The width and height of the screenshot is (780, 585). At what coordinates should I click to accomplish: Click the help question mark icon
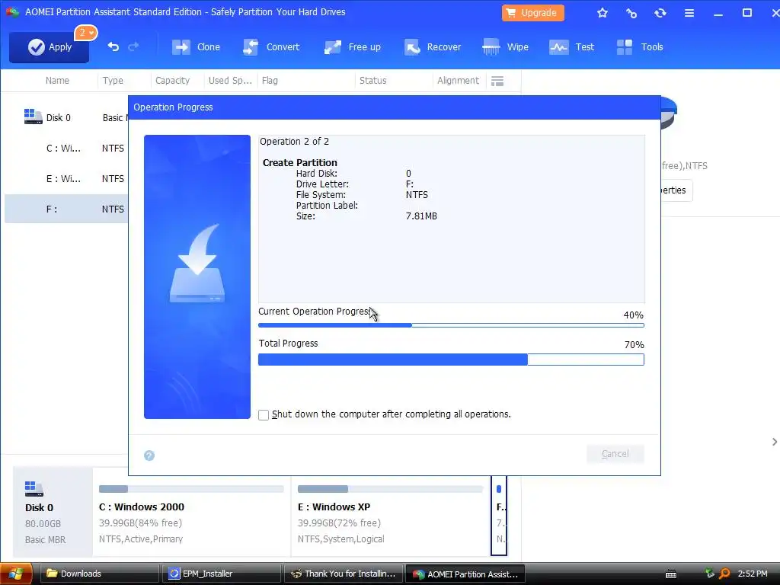[149, 456]
